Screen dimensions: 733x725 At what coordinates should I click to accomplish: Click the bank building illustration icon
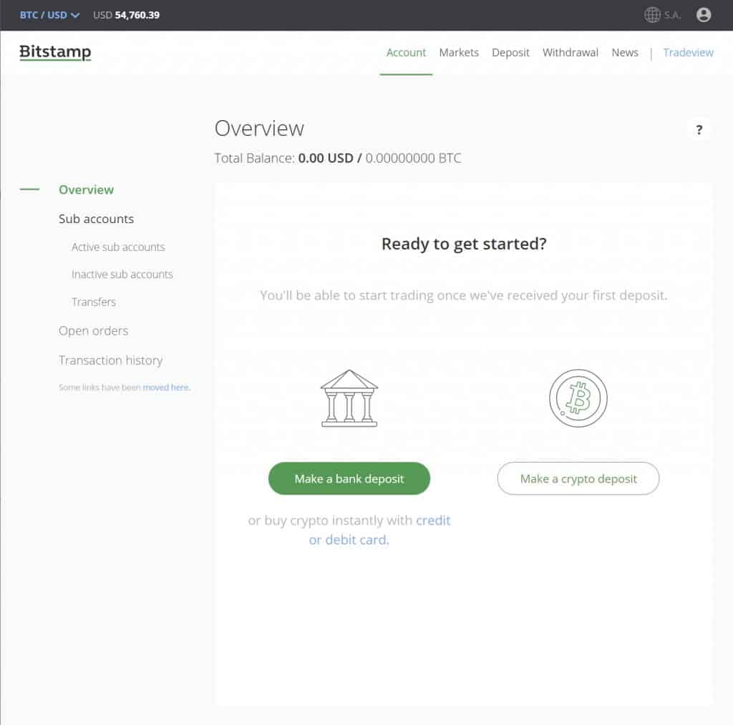pyautogui.click(x=349, y=398)
